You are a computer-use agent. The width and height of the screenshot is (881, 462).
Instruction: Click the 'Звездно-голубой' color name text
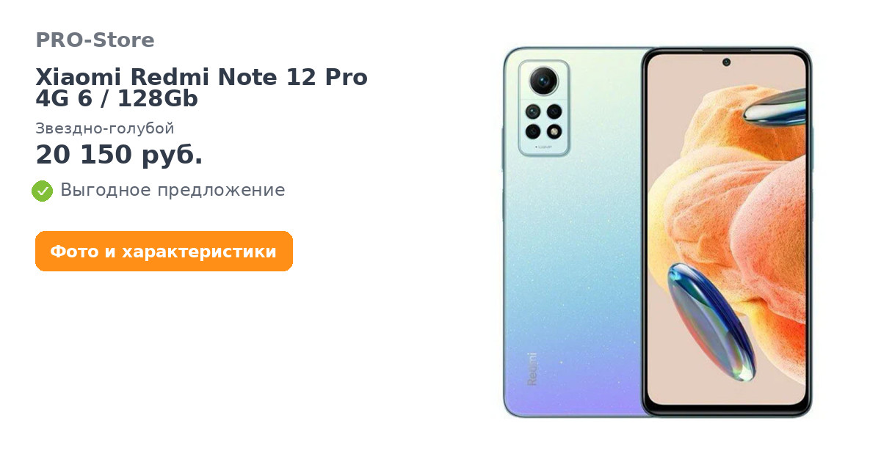[105, 128]
